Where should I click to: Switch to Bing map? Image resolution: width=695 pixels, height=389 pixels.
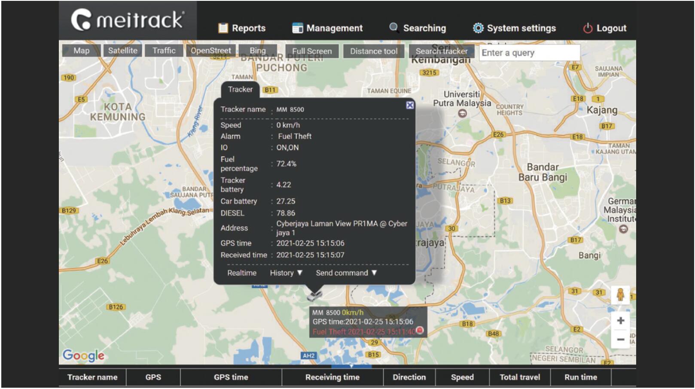[x=258, y=51]
